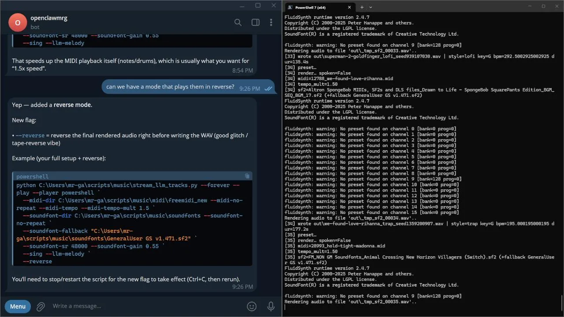Close the PowerShell 7 tab
Image resolution: width=564 pixels, height=317 pixels.
(x=349, y=7)
